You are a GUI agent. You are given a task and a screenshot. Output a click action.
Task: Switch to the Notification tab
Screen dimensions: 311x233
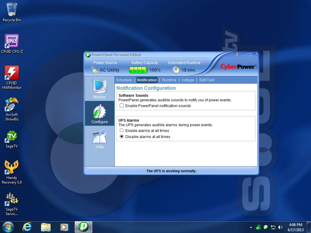coord(147,80)
